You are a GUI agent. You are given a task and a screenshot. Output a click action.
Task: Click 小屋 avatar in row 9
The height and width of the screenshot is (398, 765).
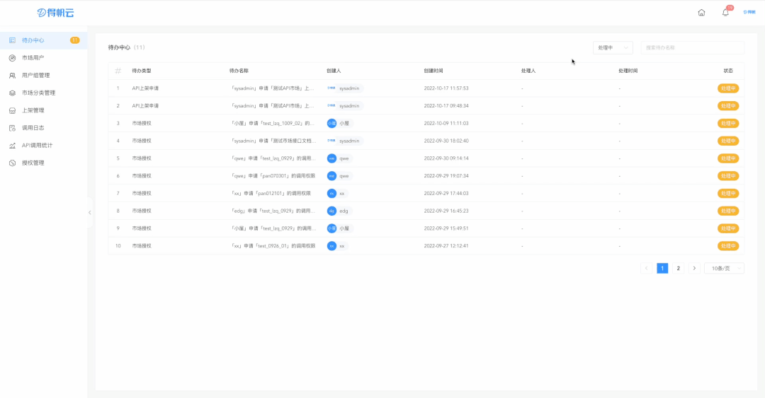tap(331, 228)
